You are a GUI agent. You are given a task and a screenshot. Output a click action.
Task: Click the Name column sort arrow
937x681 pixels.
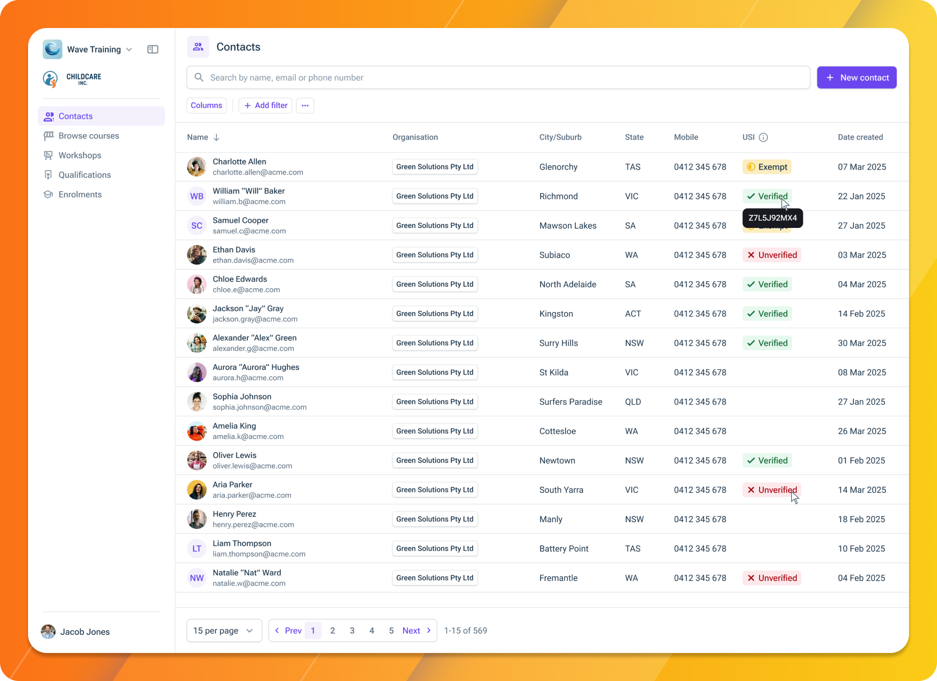tap(216, 137)
